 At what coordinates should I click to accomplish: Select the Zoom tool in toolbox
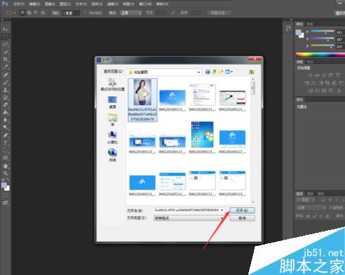6,173
